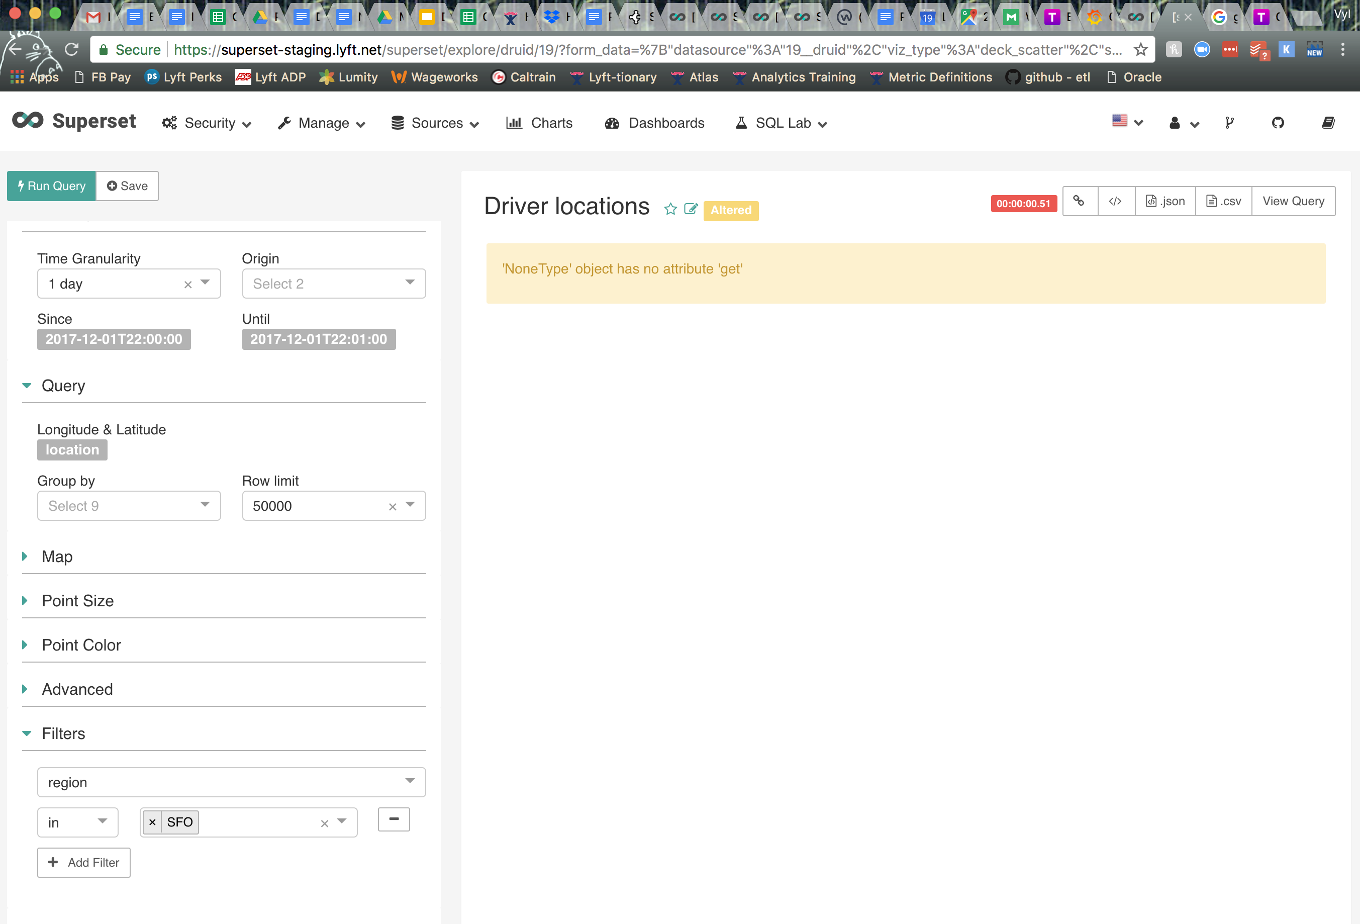This screenshot has height=924, width=1360.
Task: Expand the Point Color section
Action: point(81,645)
